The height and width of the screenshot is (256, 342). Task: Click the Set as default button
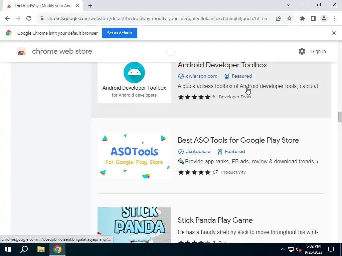pyautogui.click(x=120, y=33)
